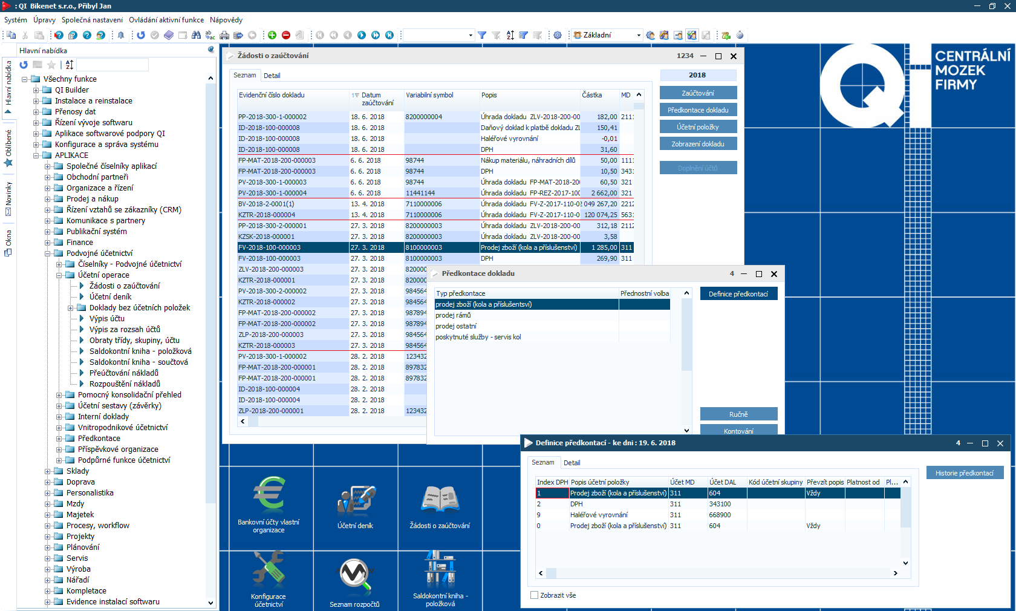Viewport: 1016px width, 611px height.
Task: Click the settings gear icon in toolbar
Action: tap(558, 35)
